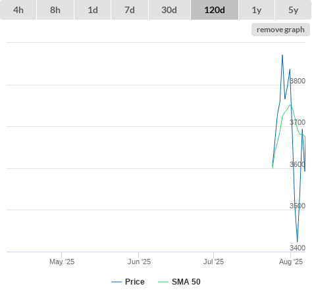Click the remove graph button
This screenshot has height=299, width=312.
tap(280, 30)
